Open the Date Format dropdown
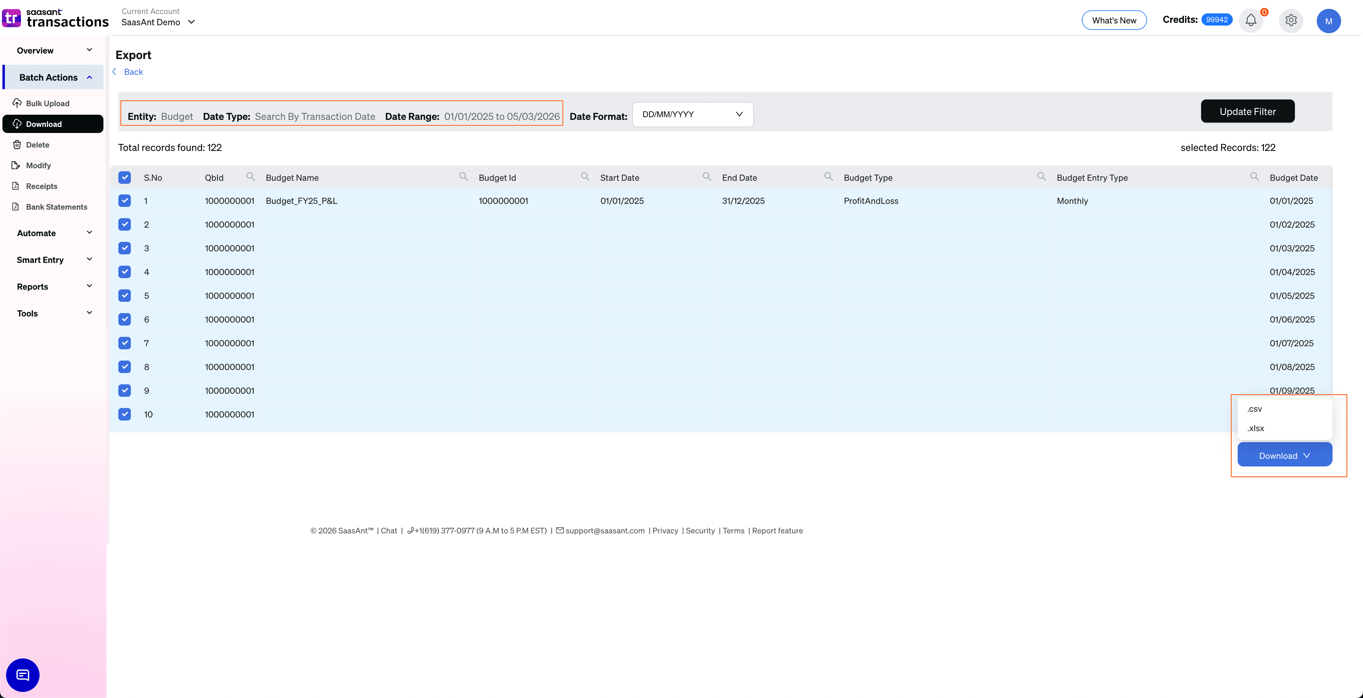Screen dimensions: 1363x698 692,114
